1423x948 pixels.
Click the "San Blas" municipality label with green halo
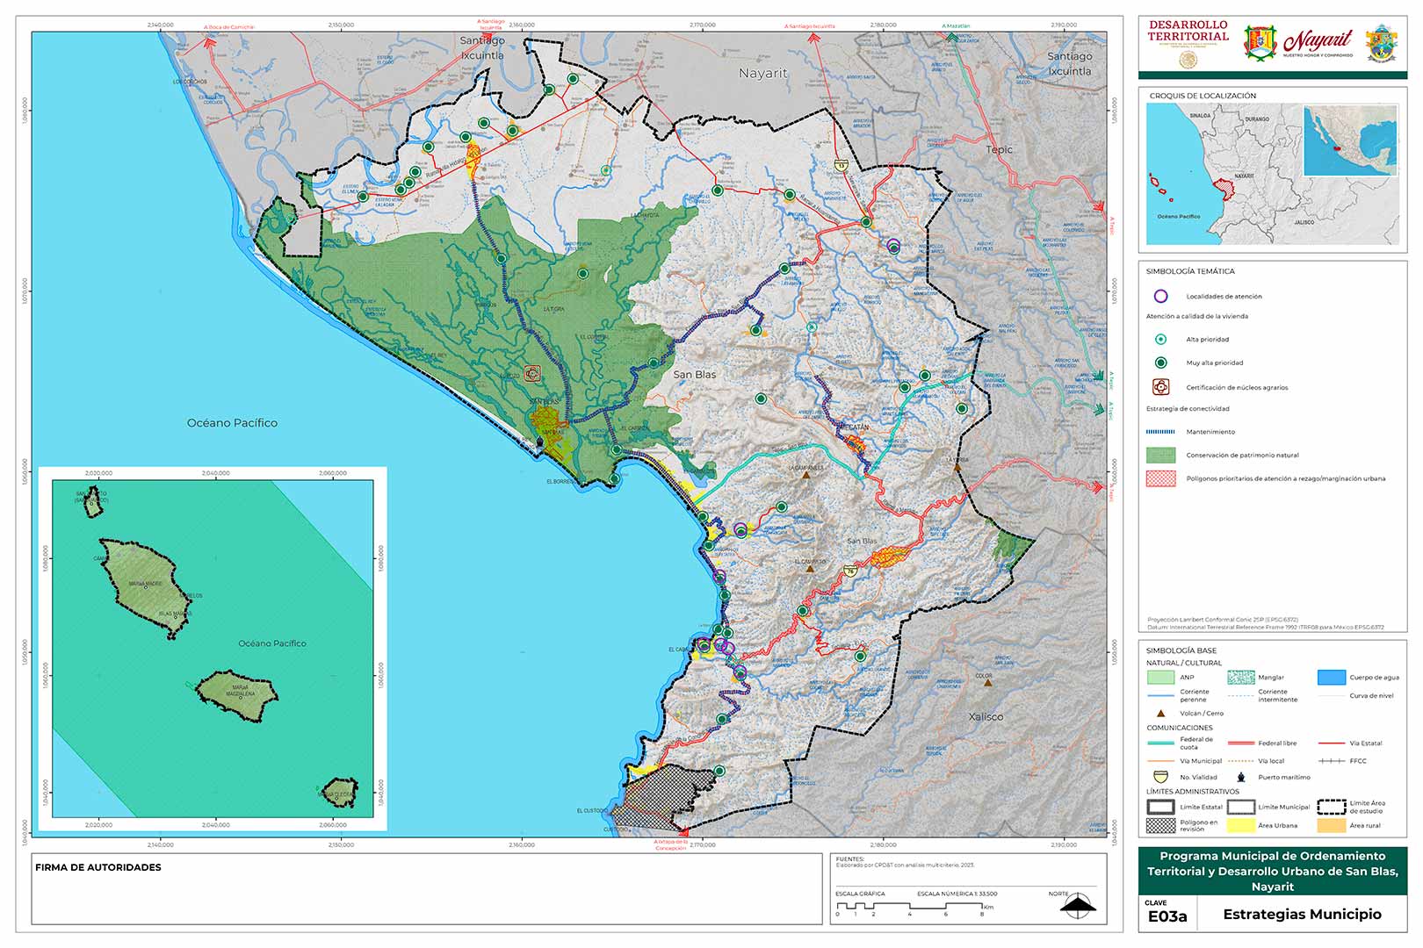pyautogui.click(x=694, y=375)
